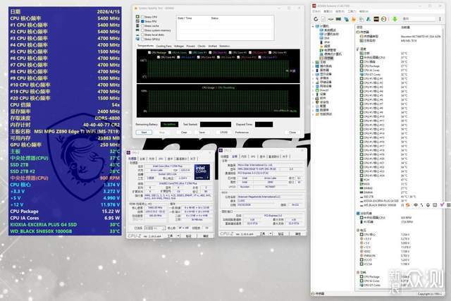Open Tools dropdown arrow in left CPU-Z window
Image resolution: width=451 pixels, height=301 pixels.
click(x=178, y=235)
